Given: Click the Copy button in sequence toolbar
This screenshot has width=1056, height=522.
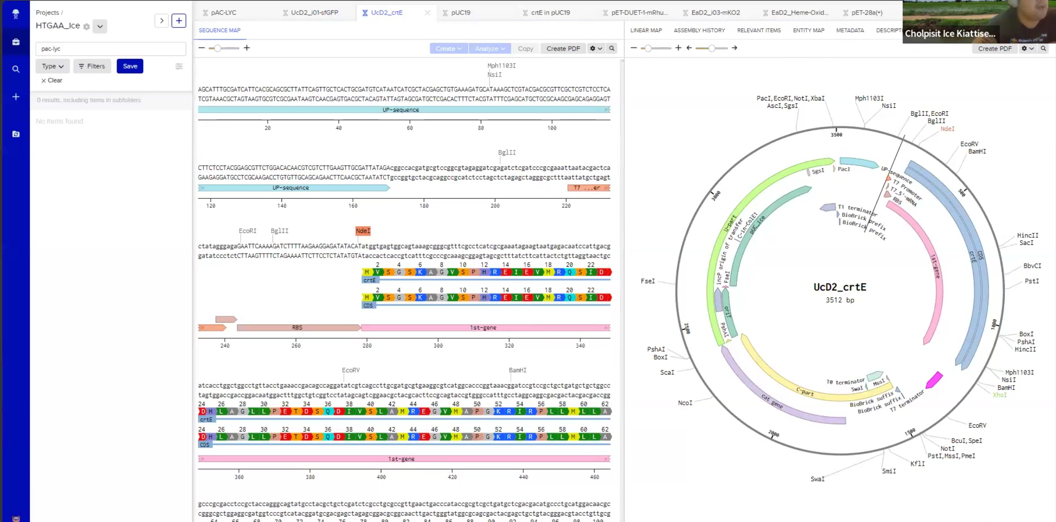Looking at the screenshot, I should (x=525, y=48).
